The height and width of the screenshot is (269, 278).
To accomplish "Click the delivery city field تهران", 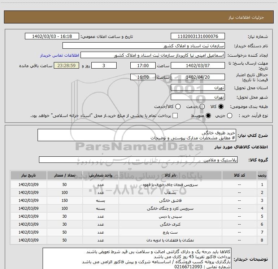I will [x=198, y=97].
